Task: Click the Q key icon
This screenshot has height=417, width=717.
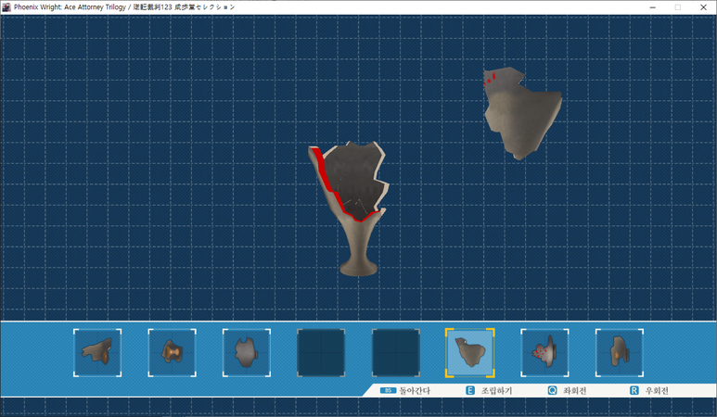Action: coord(553,390)
